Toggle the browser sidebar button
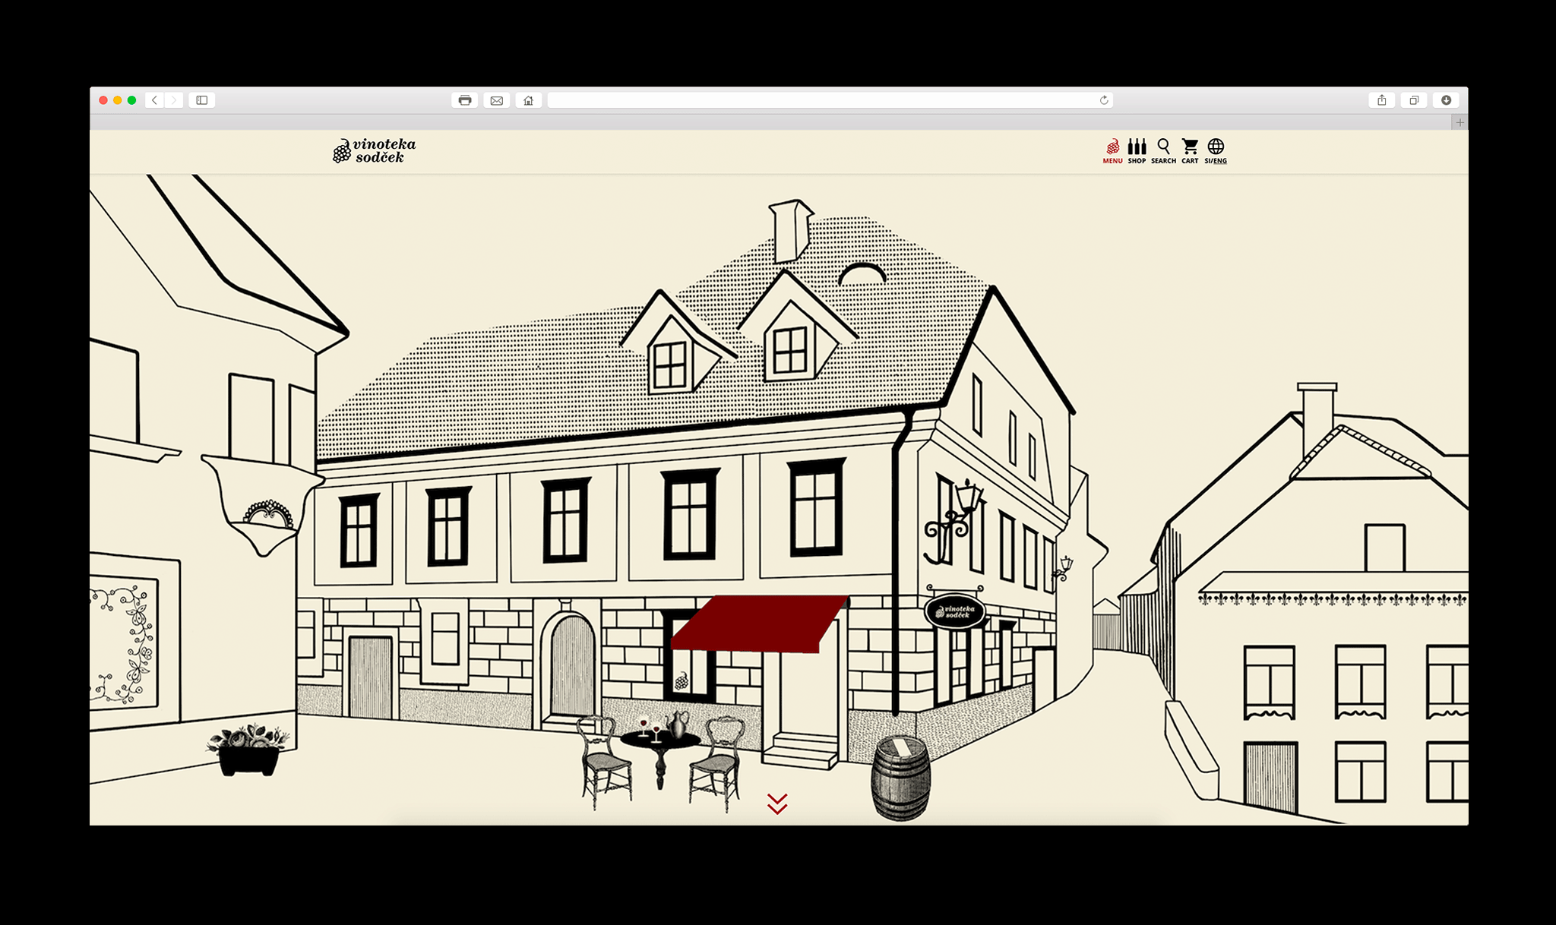 tap(202, 100)
